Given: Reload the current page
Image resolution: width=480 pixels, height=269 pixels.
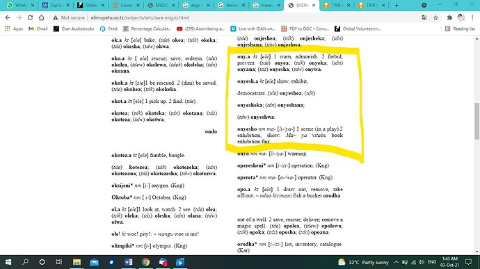Looking at the screenshot, I should point(30,18).
